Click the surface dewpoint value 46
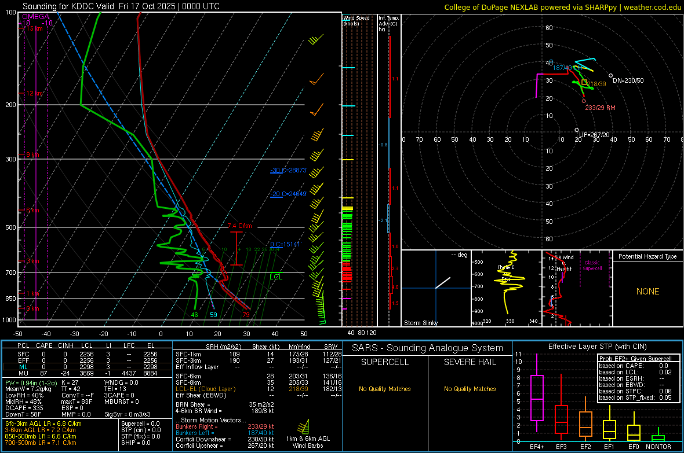The width and height of the screenshot is (684, 453). point(194,315)
